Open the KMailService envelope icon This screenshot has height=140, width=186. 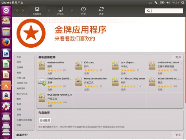(42, 81)
